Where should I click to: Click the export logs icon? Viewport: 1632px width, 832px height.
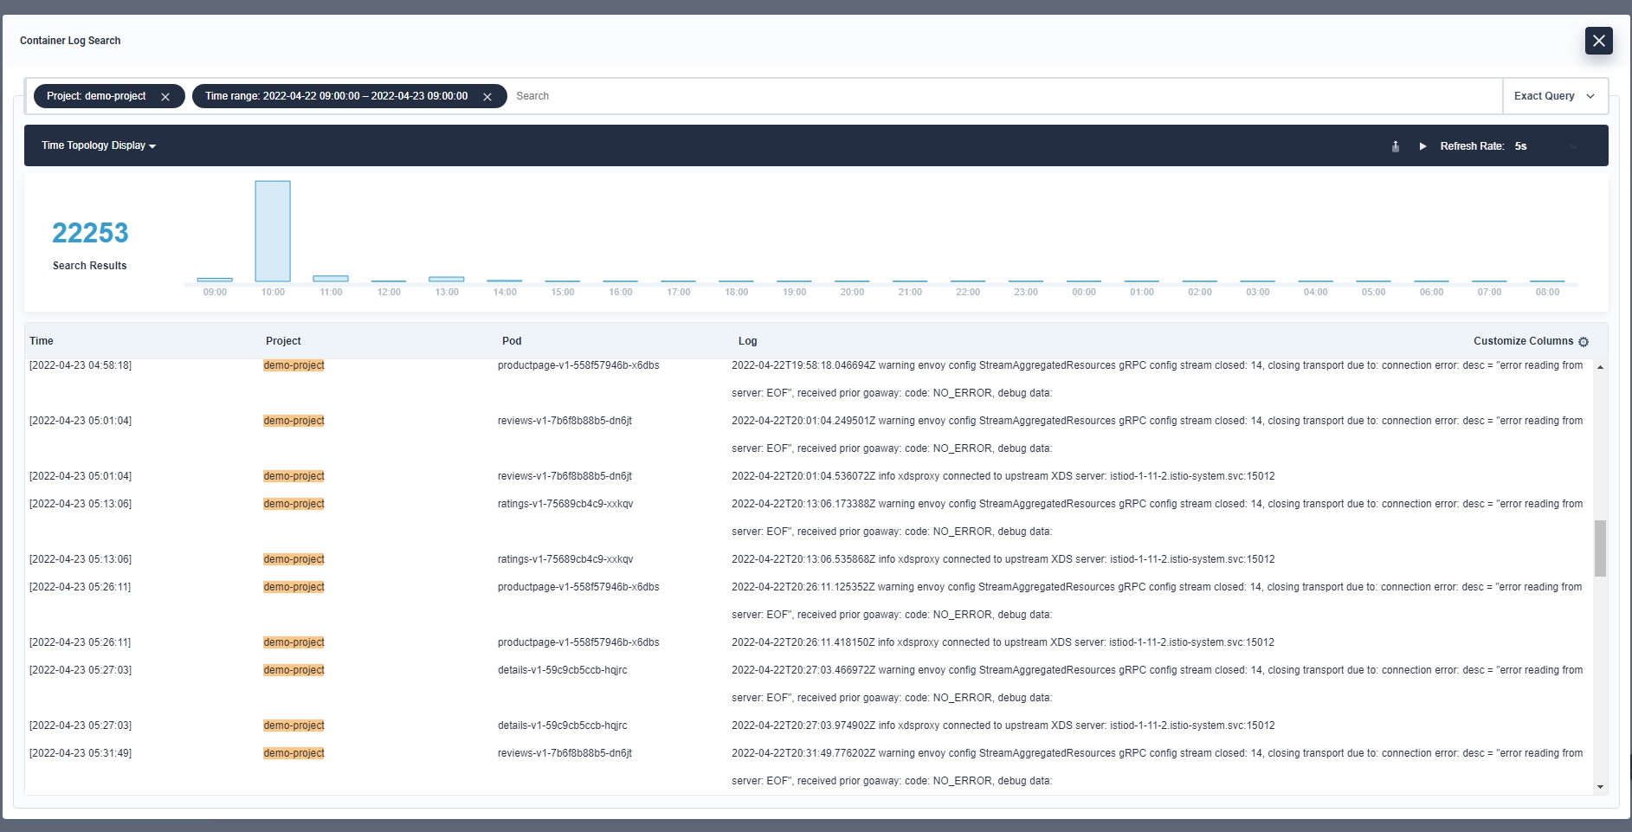pyautogui.click(x=1395, y=146)
